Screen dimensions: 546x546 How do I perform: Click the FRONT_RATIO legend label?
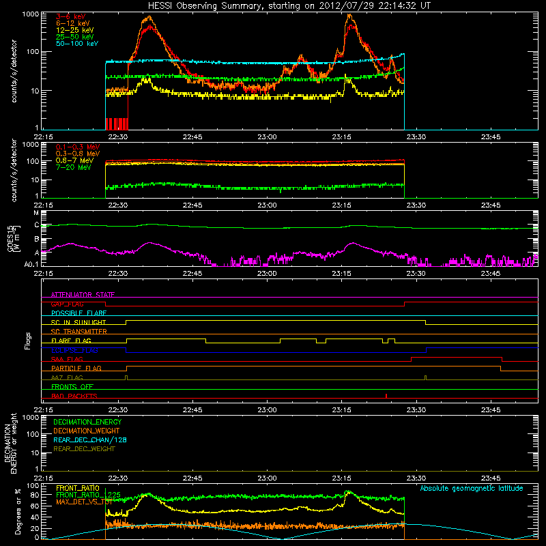pos(78,488)
